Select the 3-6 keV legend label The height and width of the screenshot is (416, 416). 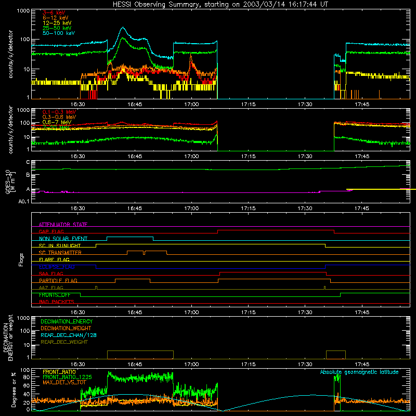click(54, 12)
